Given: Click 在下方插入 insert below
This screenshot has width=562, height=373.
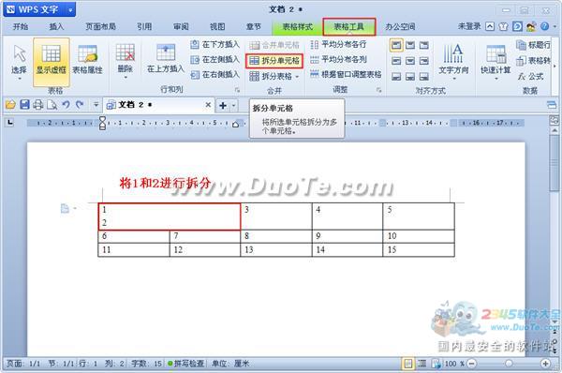Looking at the screenshot, I should click(214, 44).
